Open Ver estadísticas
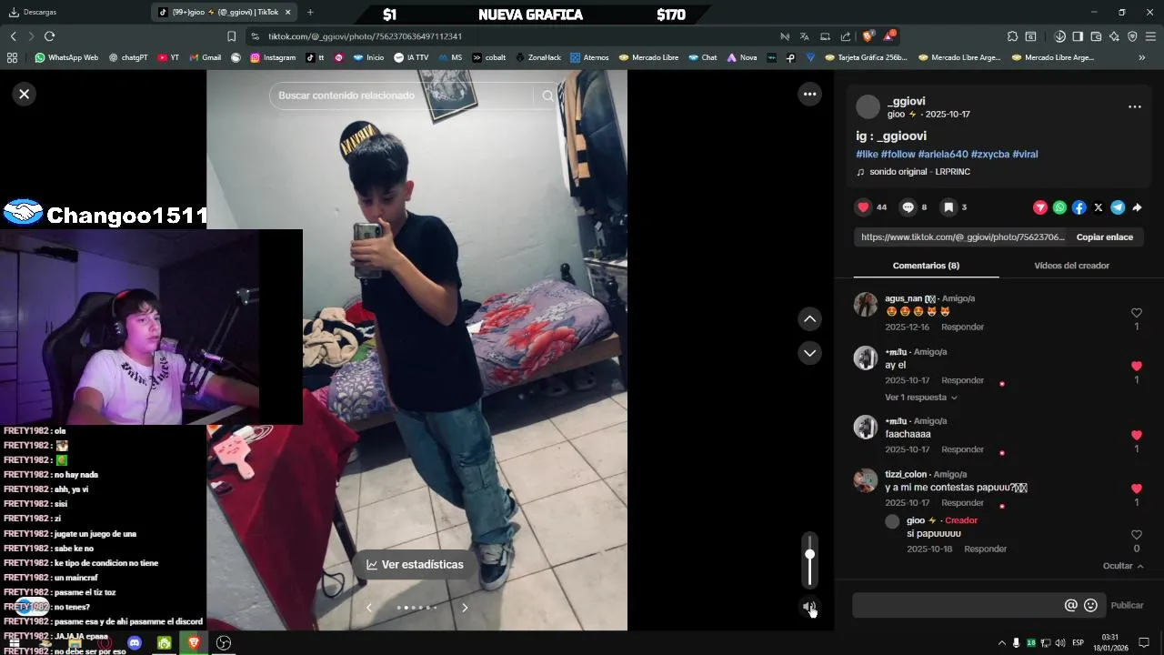Screen dimensions: 1164x655 (415, 565)
